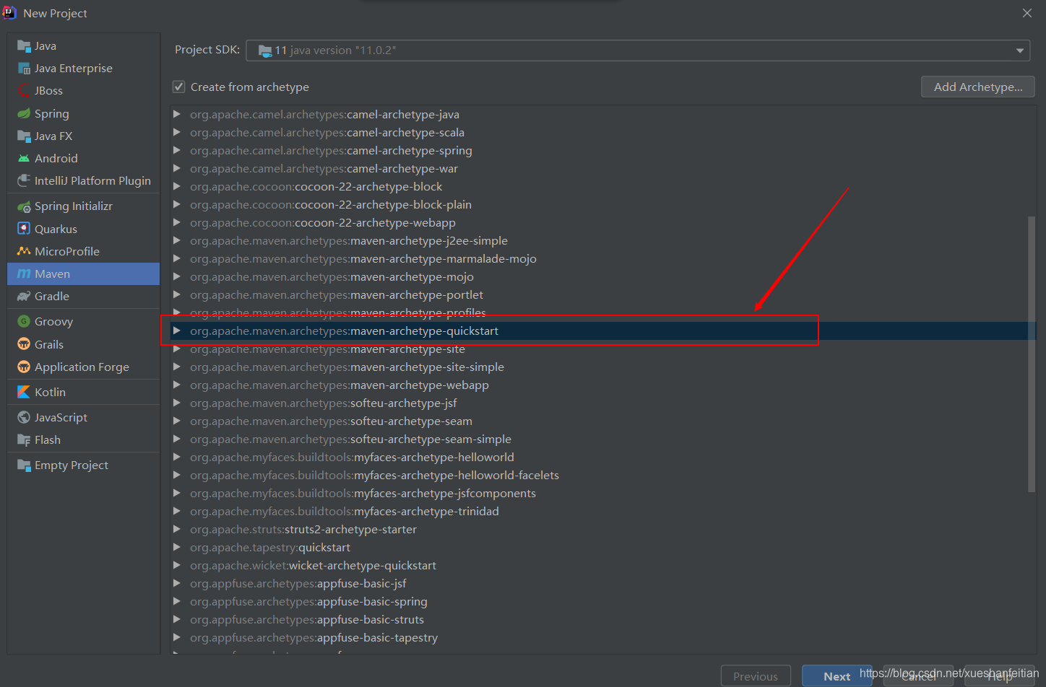1046x687 pixels.
Task: Click the JavaScript globe icon
Action: click(x=24, y=418)
